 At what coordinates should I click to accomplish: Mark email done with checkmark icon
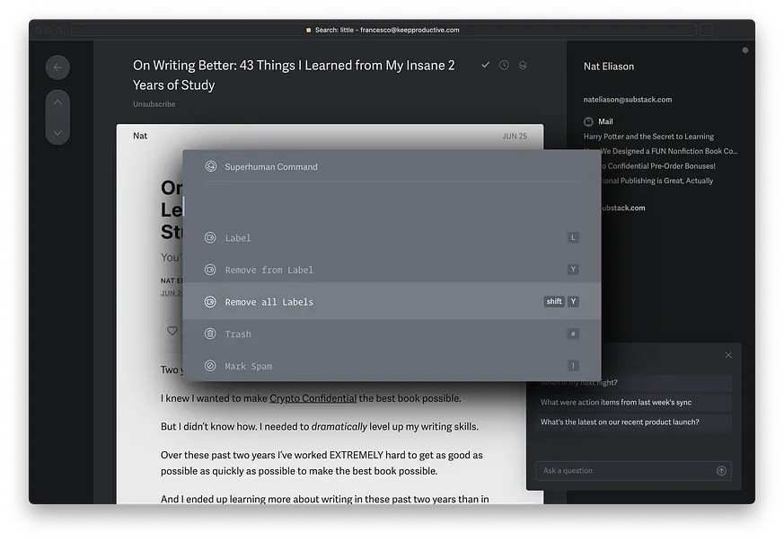click(x=485, y=65)
